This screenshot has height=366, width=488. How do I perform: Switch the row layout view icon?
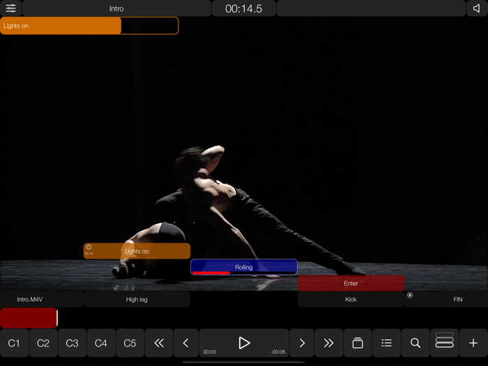click(x=445, y=343)
